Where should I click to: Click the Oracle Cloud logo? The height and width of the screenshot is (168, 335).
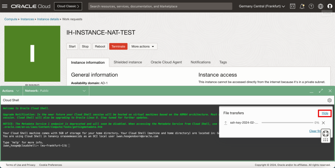(x=31, y=6)
